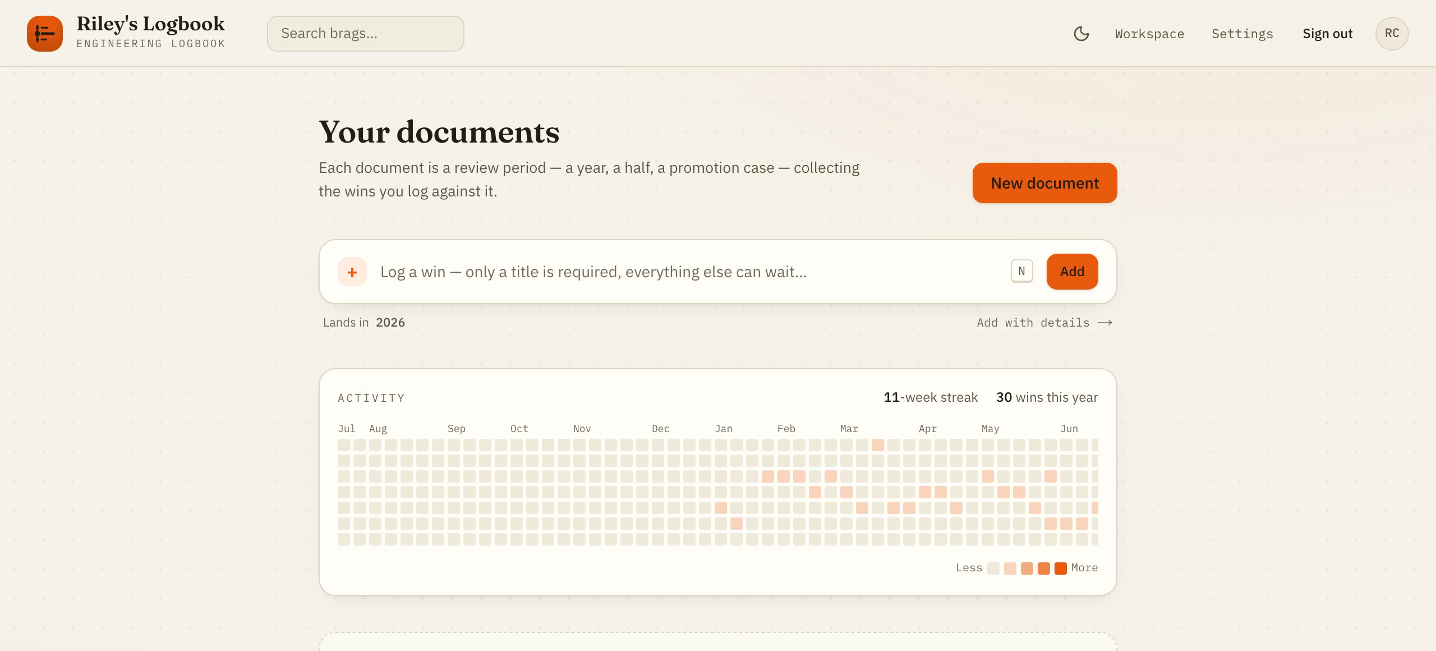
Task: Click the Dec month label
Action: pyautogui.click(x=661, y=429)
